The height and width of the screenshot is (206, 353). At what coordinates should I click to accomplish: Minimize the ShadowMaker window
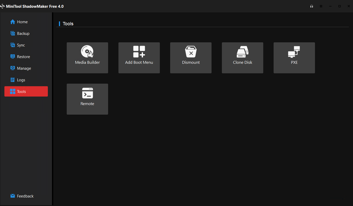point(330,6)
